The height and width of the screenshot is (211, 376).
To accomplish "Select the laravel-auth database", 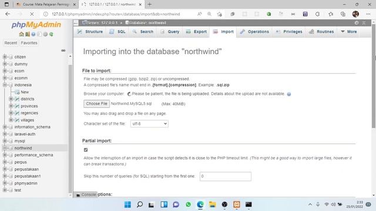I will point(25,134).
